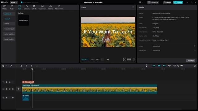Open the Menu dropdown
Image resolution: width=198 pixels, height=111 pixels.
[x=14, y=2]
